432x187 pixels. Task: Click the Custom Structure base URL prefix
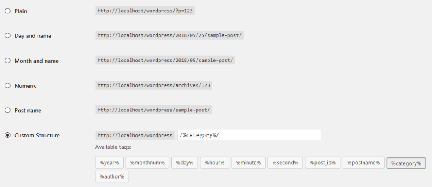pyautogui.click(x=135, y=135)
